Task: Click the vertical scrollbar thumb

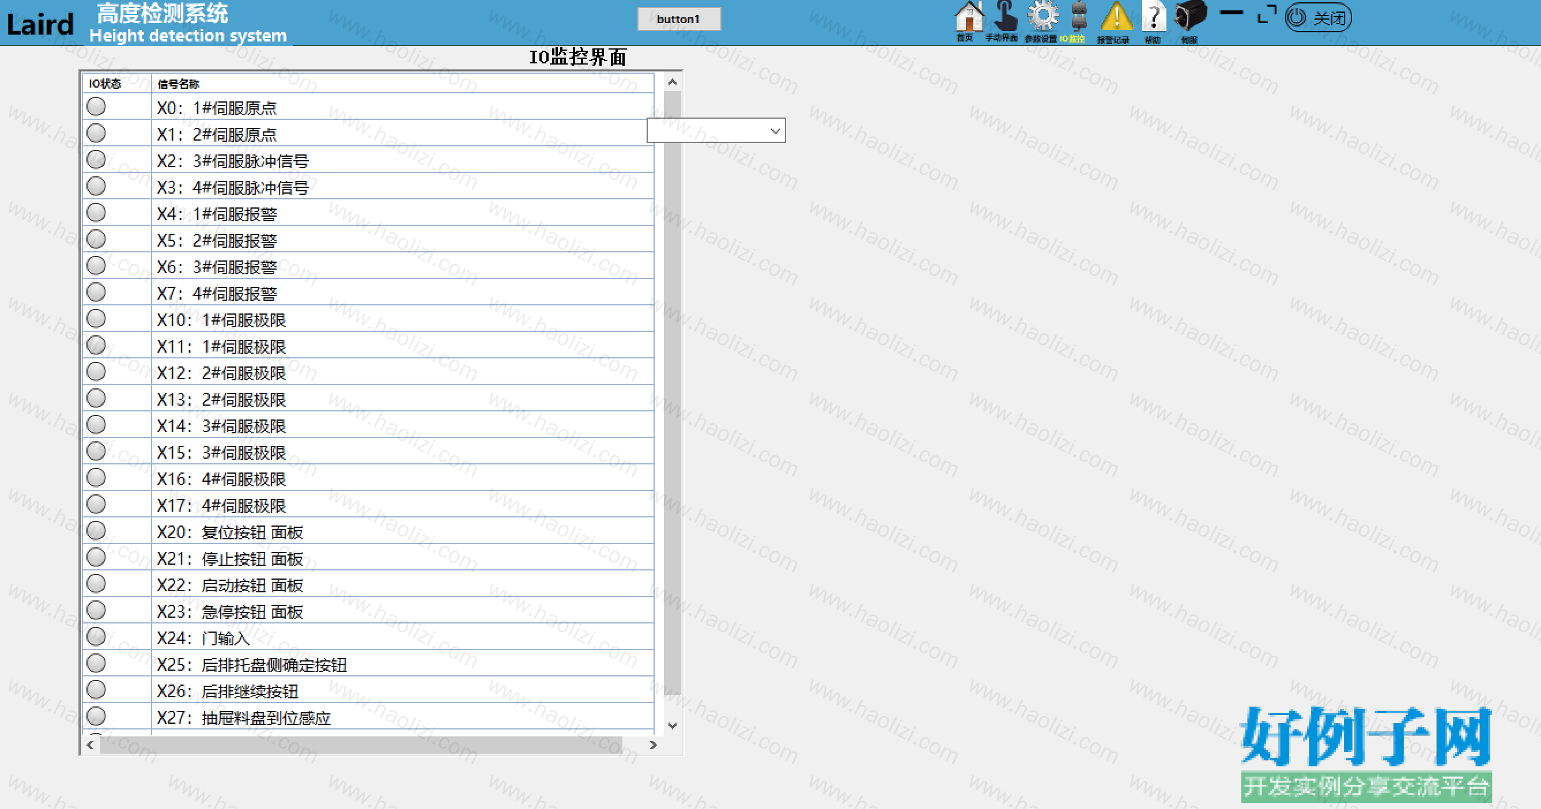Action: coord(673,394)
